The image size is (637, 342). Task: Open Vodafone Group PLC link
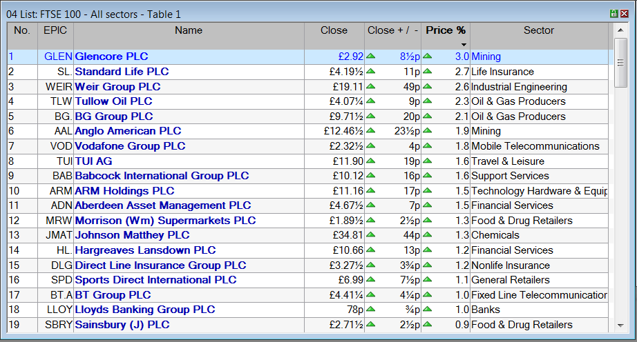click(130, 146)
